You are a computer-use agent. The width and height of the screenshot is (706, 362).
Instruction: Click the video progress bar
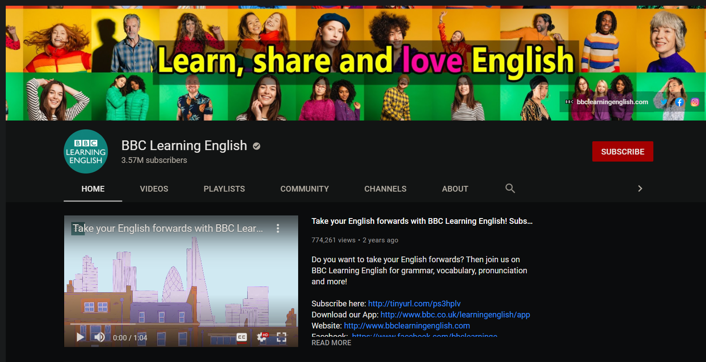(181, 324)
